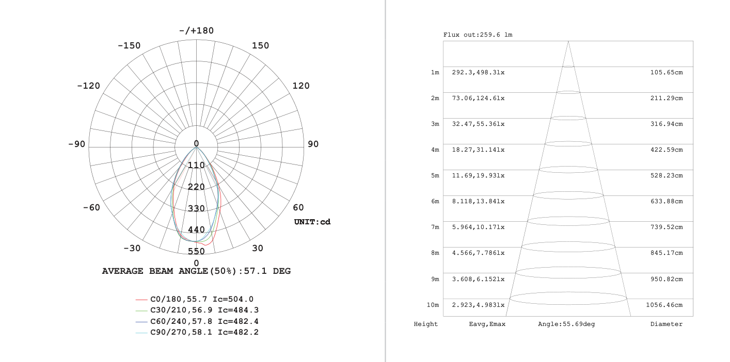Click the '440' radial scale value

tap(196, 229)
